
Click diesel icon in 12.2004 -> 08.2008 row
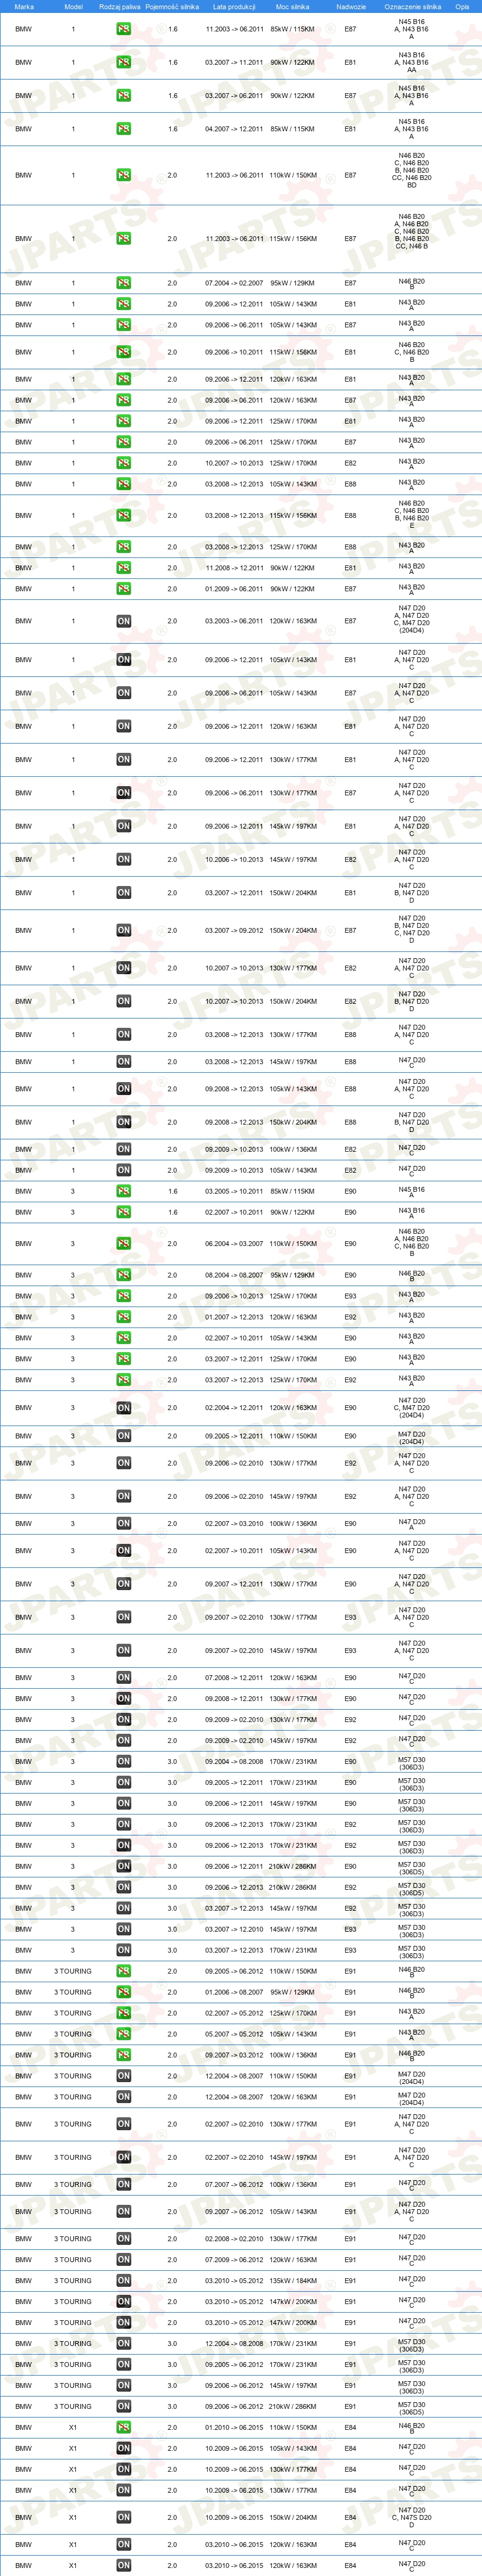tap(123, 2343)
